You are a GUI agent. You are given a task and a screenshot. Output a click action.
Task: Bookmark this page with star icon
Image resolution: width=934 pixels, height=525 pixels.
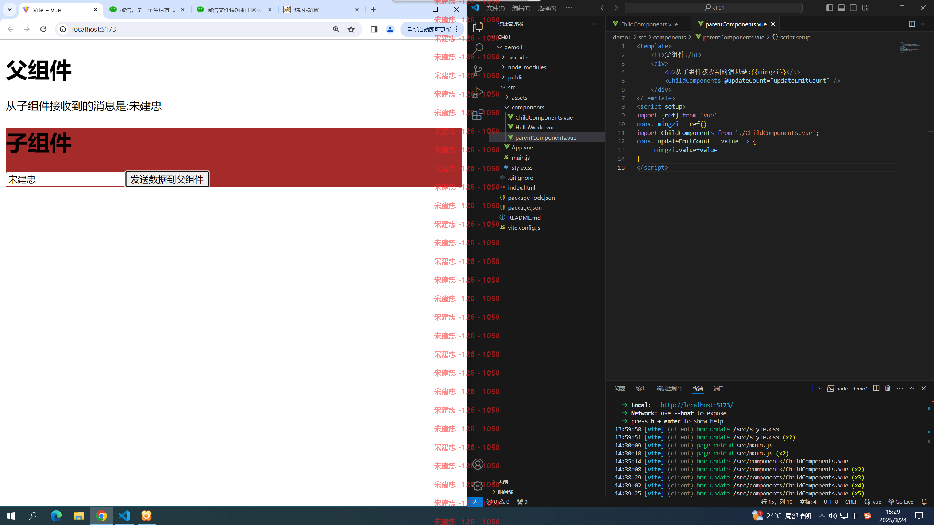pos(351,29)
